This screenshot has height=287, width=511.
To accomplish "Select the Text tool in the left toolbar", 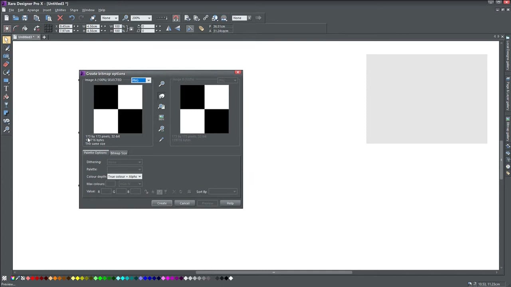I will (6, 88).
